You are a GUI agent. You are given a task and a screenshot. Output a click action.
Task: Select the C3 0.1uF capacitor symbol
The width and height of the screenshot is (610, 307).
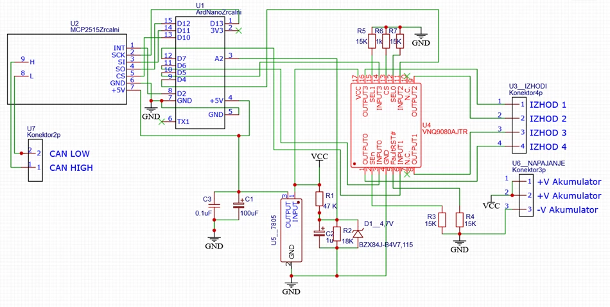214,206
